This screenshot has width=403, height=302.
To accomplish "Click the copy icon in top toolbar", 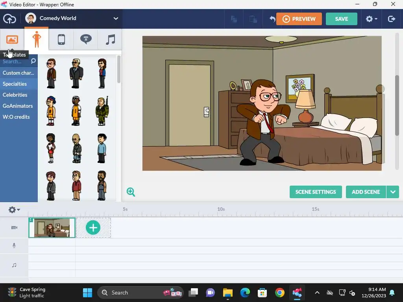I will (234, 19).
